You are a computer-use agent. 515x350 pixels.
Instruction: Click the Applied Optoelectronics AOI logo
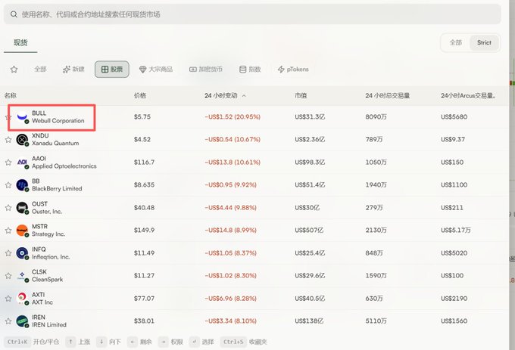click(x=22, y=163)
